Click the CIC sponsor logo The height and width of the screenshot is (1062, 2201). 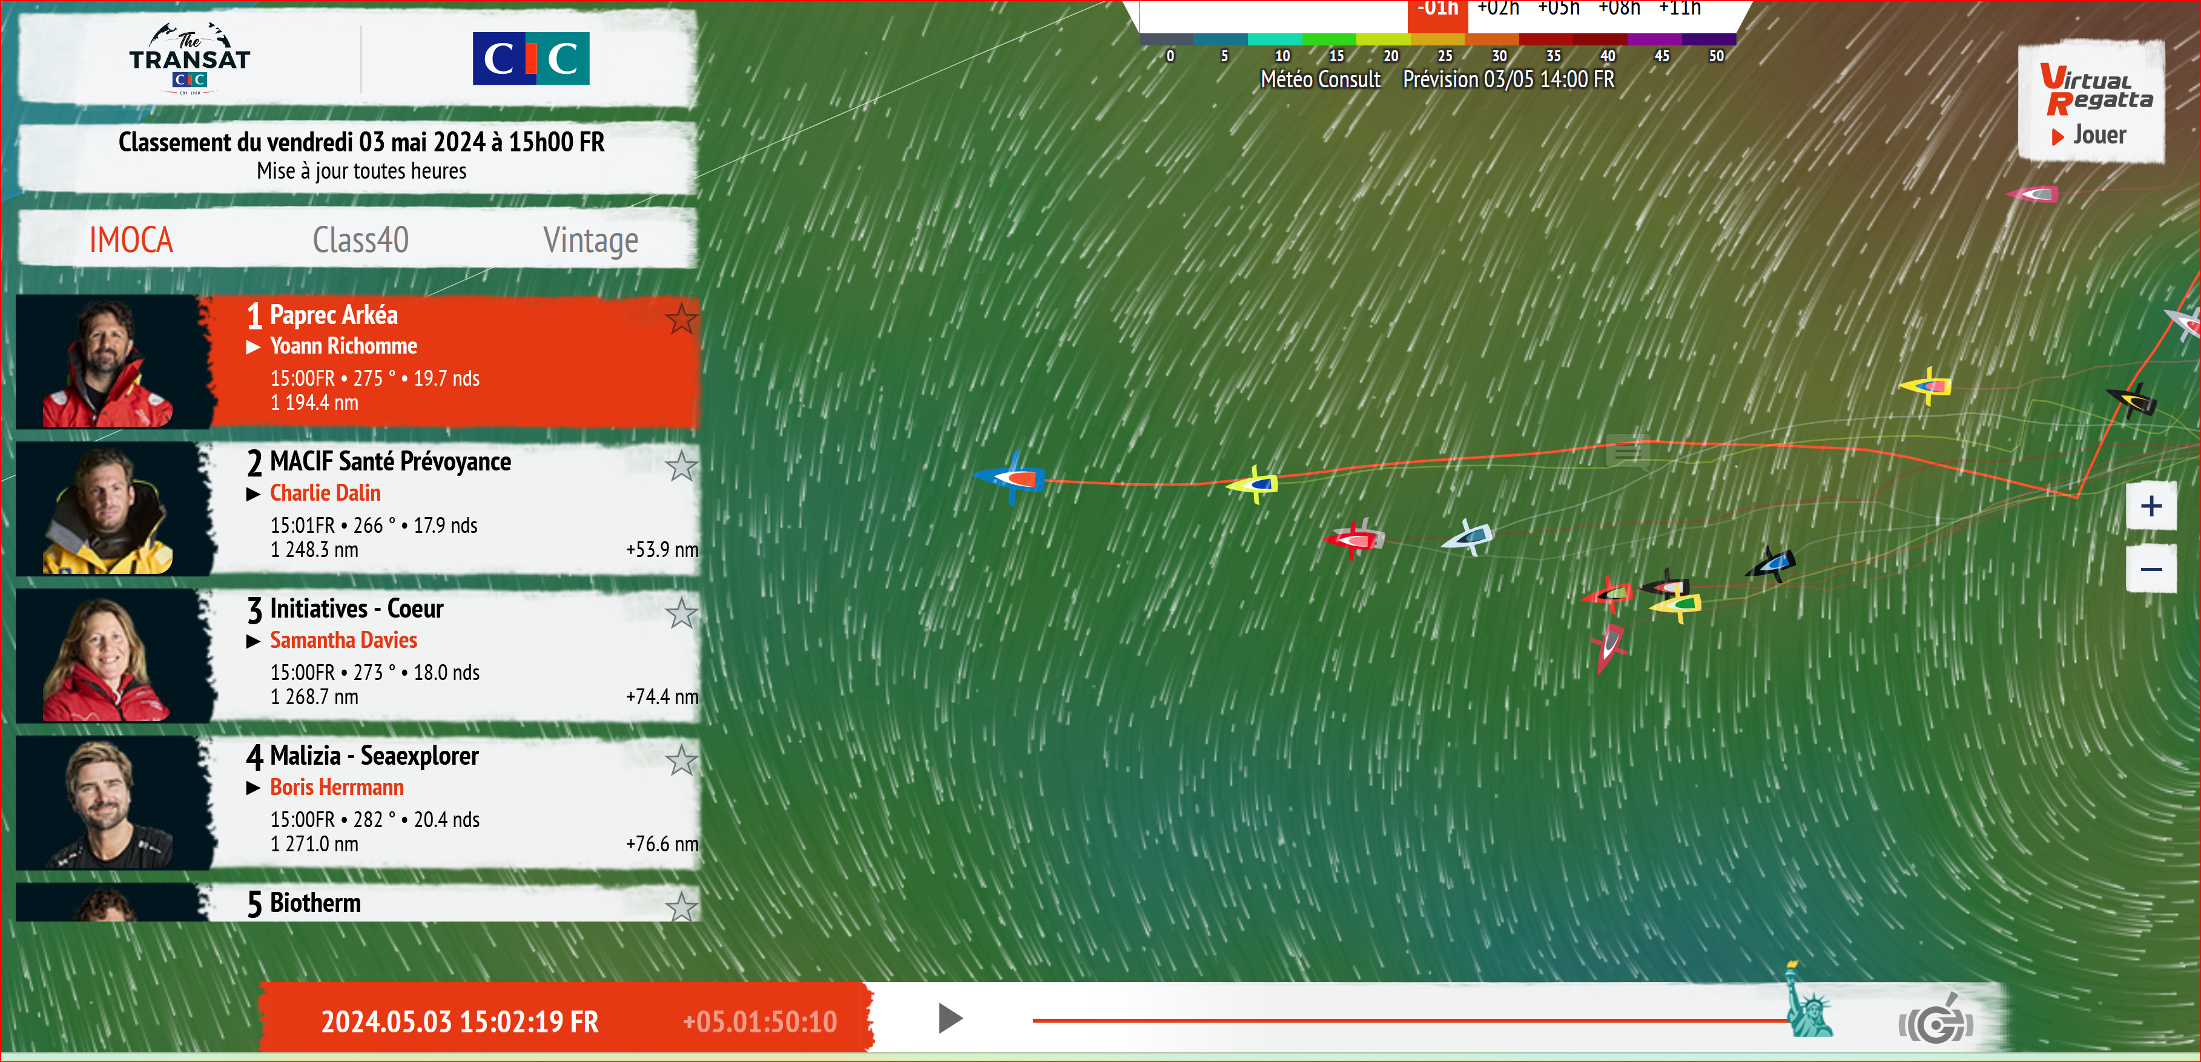click(x=530, y=59)
